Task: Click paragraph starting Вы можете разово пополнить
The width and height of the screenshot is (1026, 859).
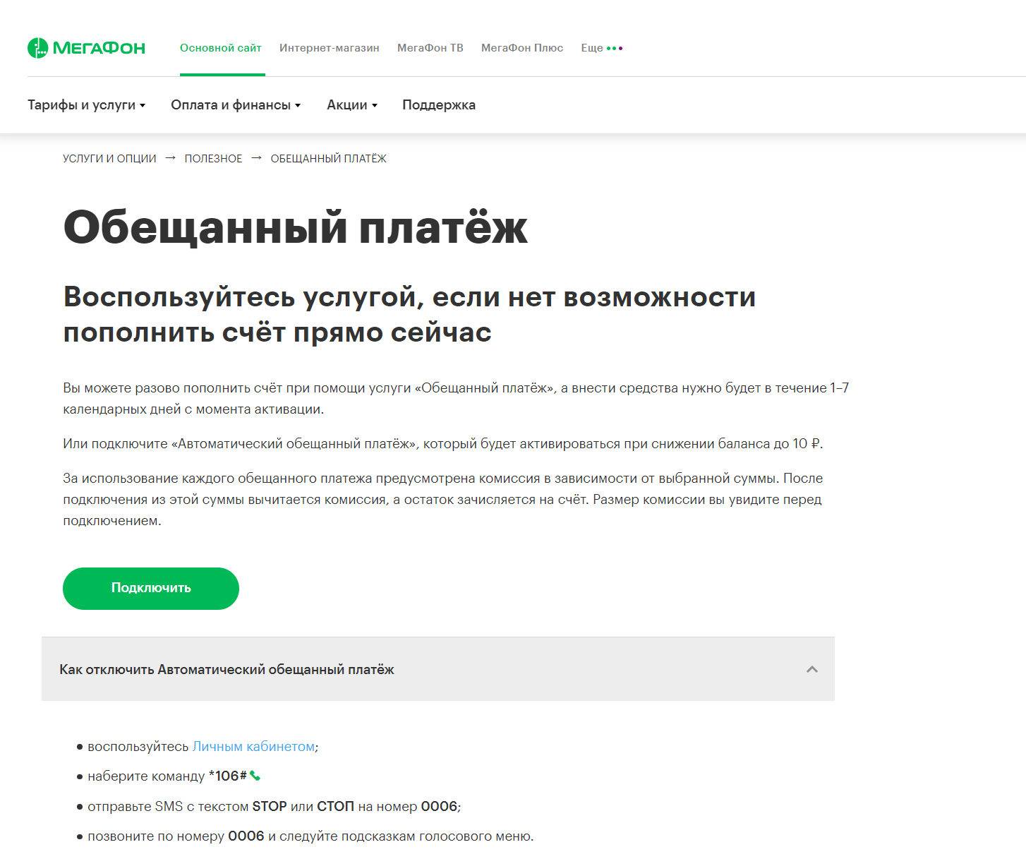Action: pos(456,398)
